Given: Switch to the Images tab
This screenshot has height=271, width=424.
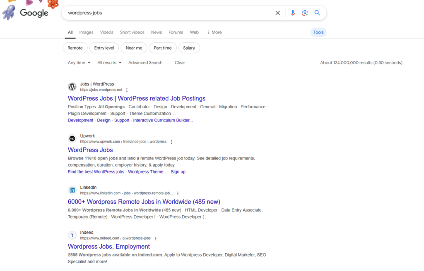Looking at the screenshot, I should click(x=86, y=32).
